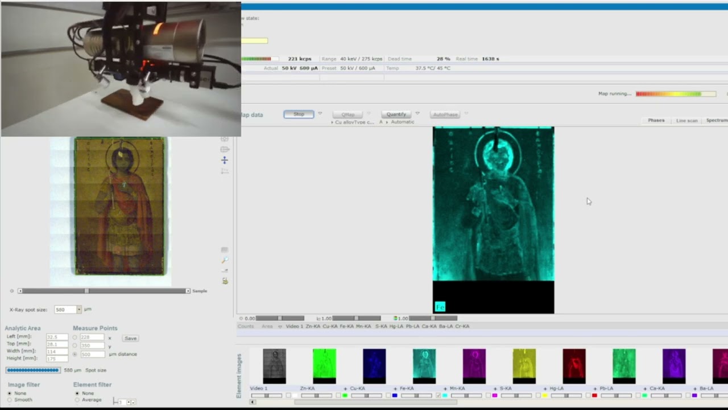
Task: Open the S-KA yellow element thumbnail
Action: (524, 366)
